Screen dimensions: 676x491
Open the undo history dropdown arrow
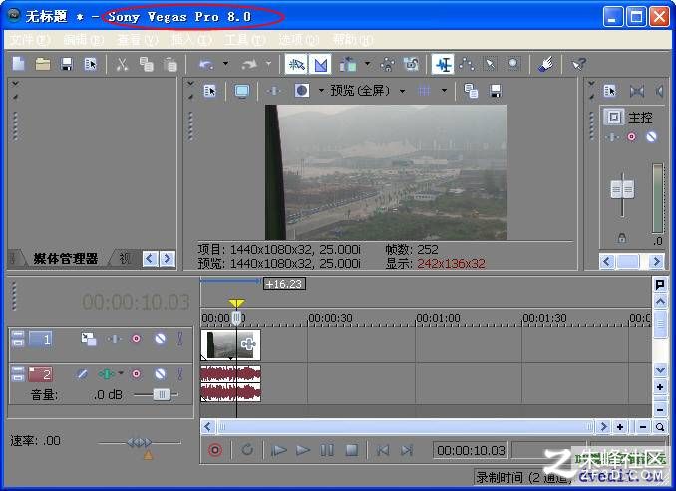(225, 64)
